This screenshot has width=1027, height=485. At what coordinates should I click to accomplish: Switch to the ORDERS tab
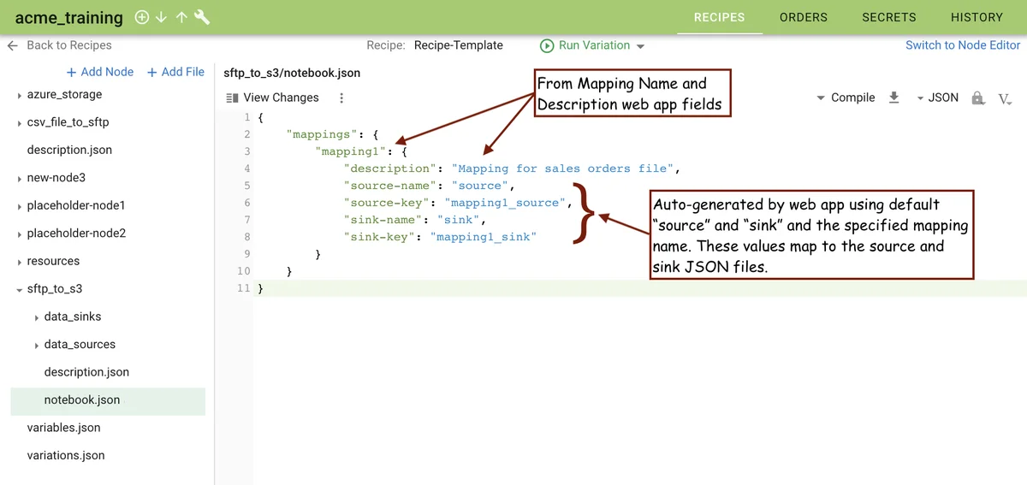click(x=803, y=17)
